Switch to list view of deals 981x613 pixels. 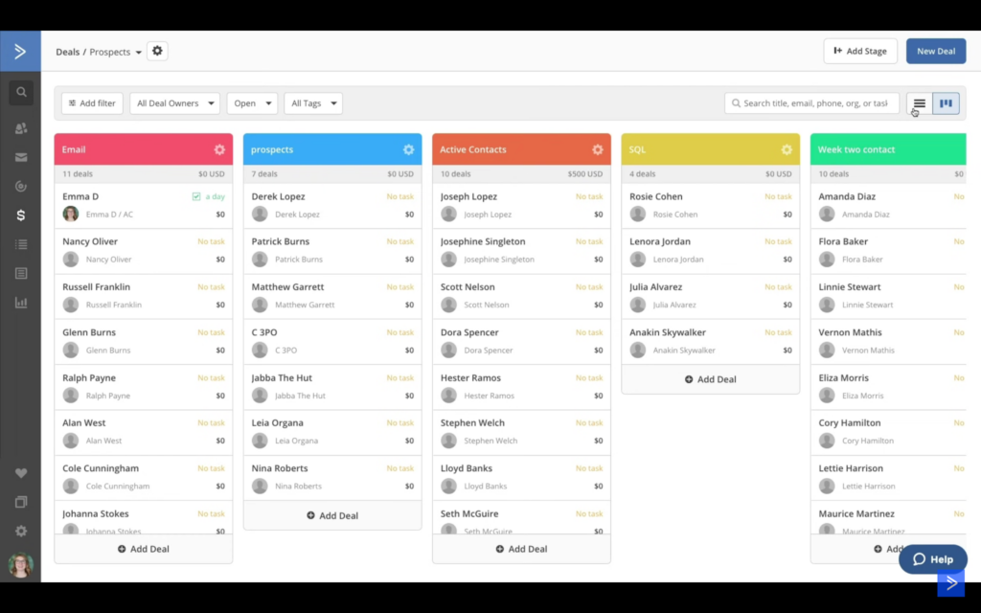click(x=917, y=102)
